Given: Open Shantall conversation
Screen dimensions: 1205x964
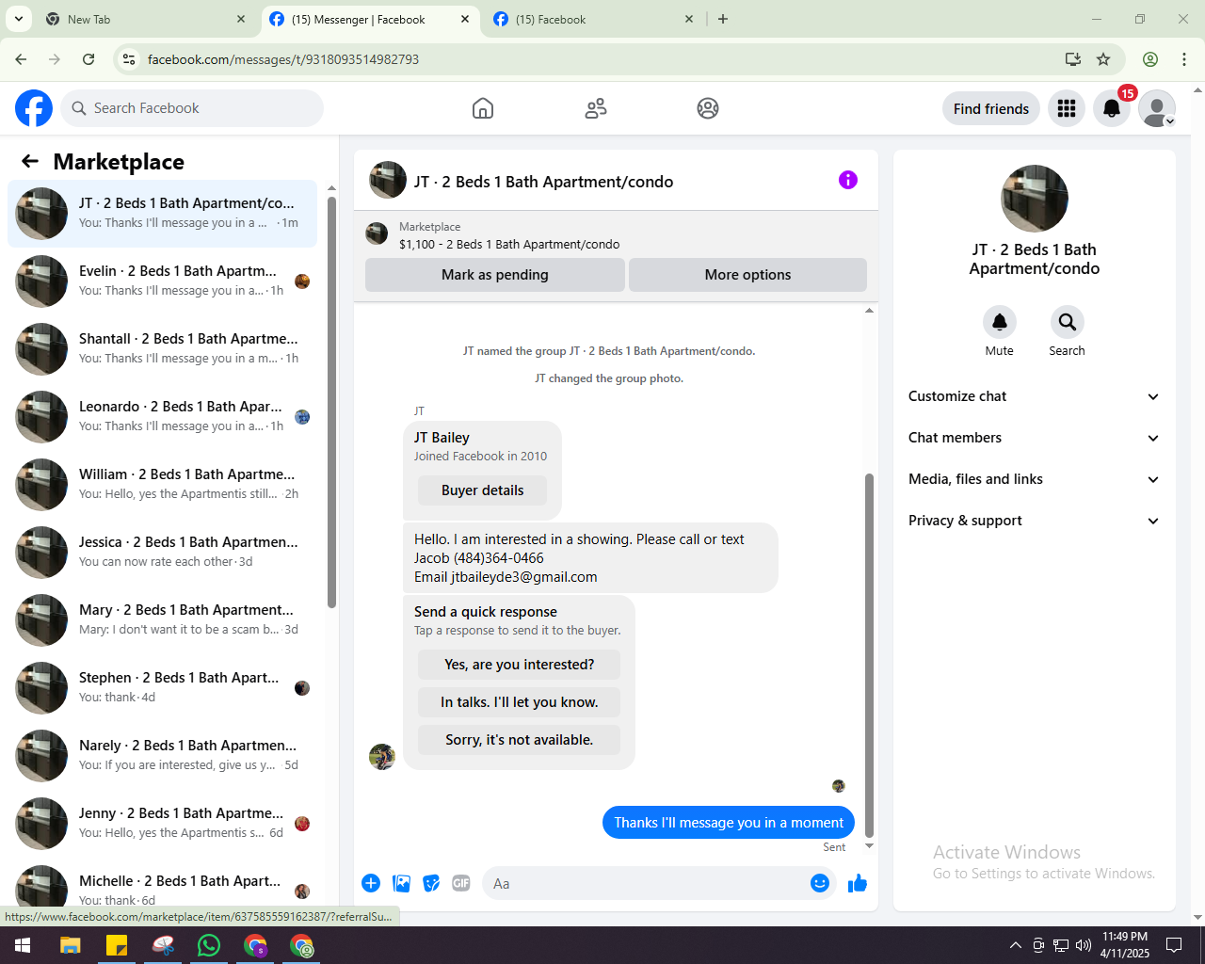Looking at the screenshot, I should tap(163, 348).
